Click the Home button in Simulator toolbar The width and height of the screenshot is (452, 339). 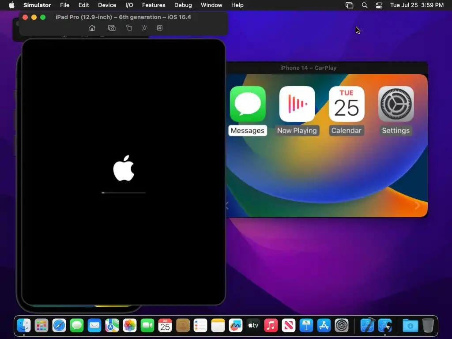pos(92,28)
